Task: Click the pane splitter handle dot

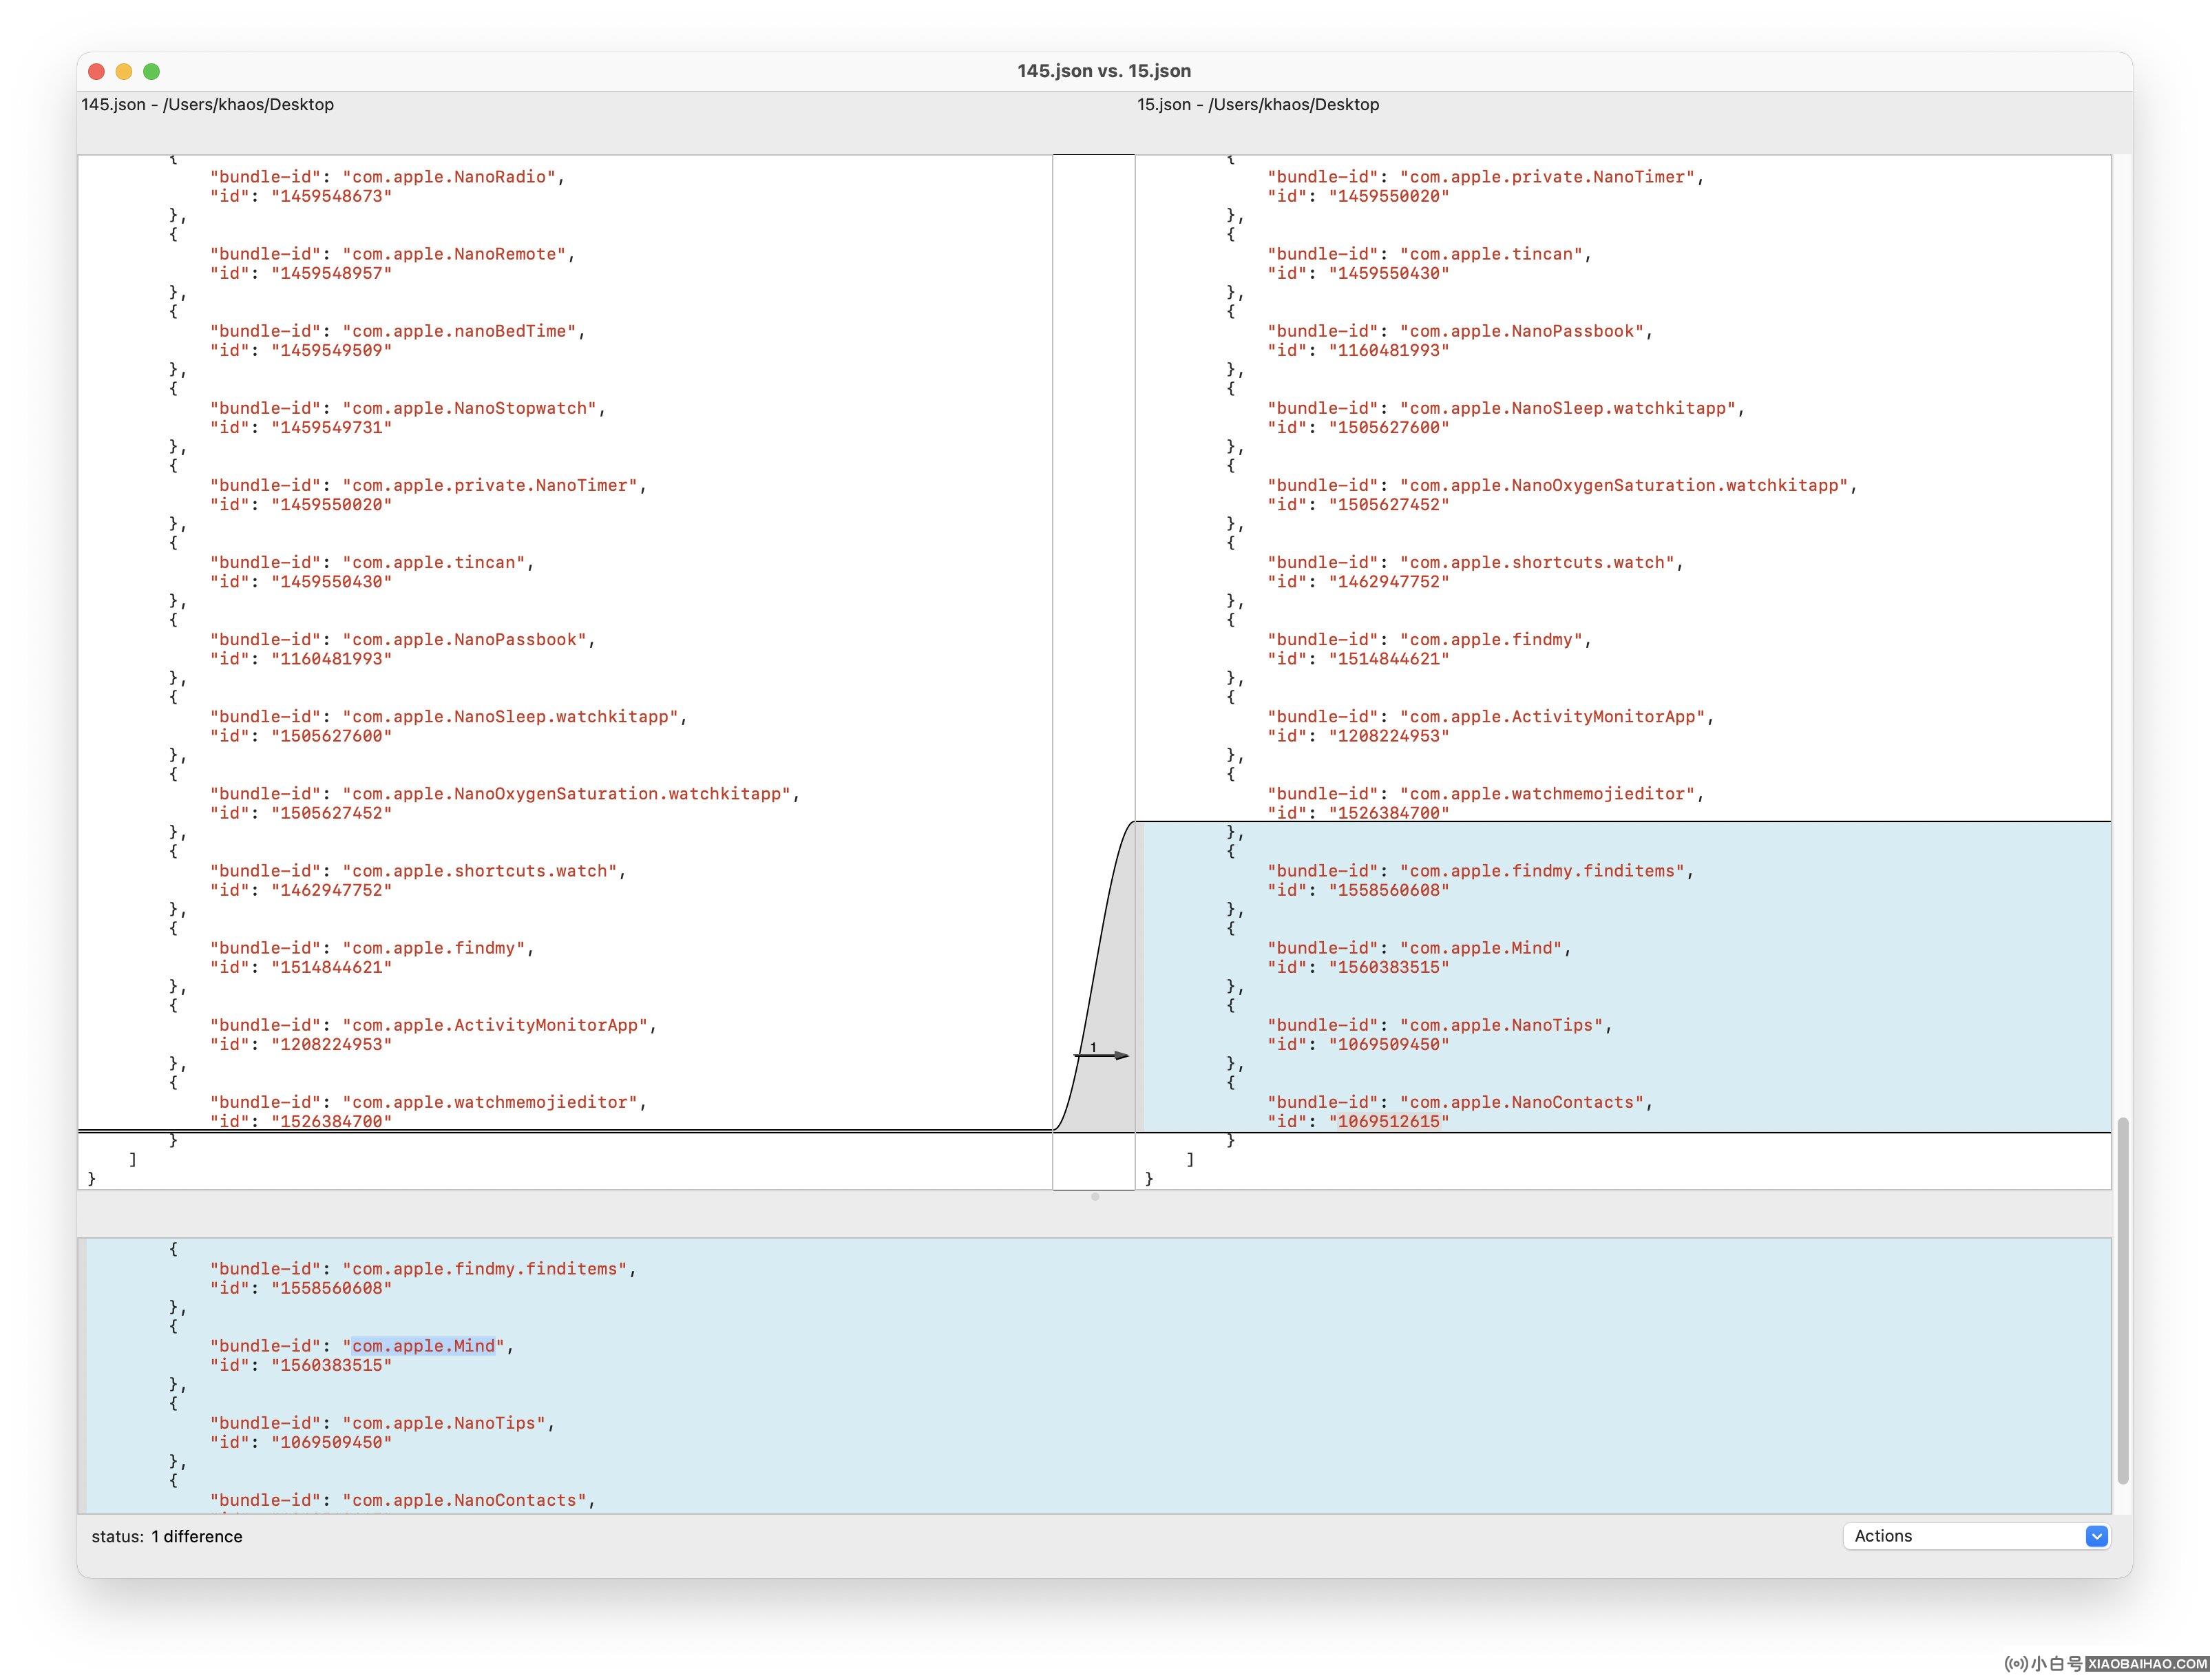Action: coord(1095,1196)
